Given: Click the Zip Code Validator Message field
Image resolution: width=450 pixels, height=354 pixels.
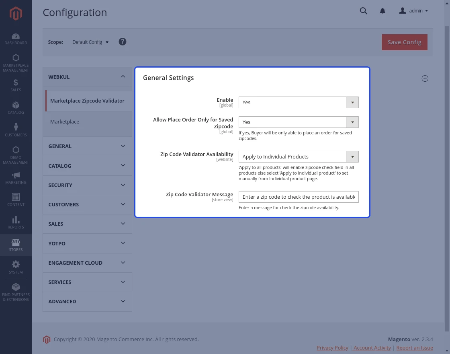Looking at the screenshot, I should tap(299, 197).
